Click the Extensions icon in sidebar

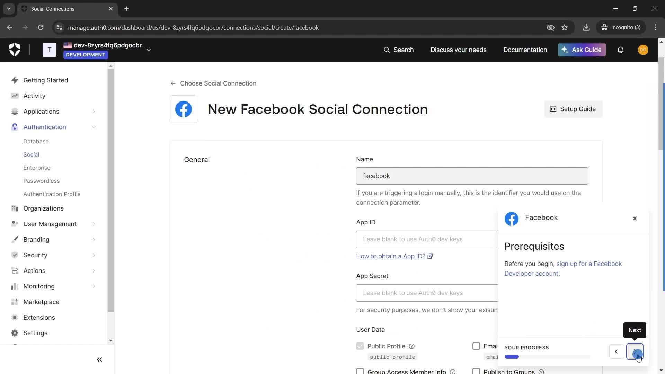click(x=15, y=318)
